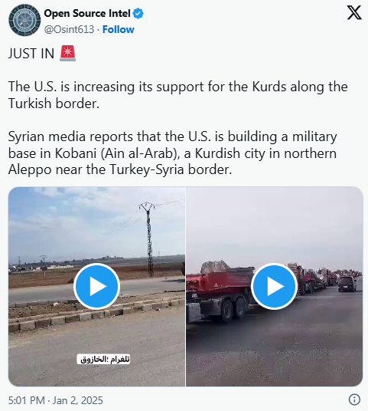Follow the Osint613 account
This screenshot has height=411, width=368.
[119, 29]
